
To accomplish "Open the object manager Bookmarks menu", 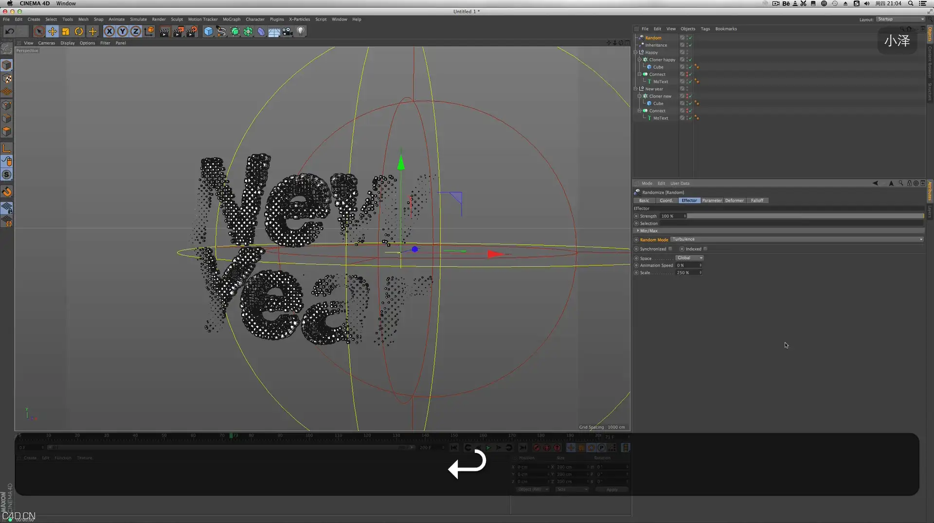I will 726,29.
